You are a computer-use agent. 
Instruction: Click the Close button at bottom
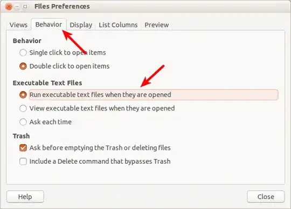[266, 197]
